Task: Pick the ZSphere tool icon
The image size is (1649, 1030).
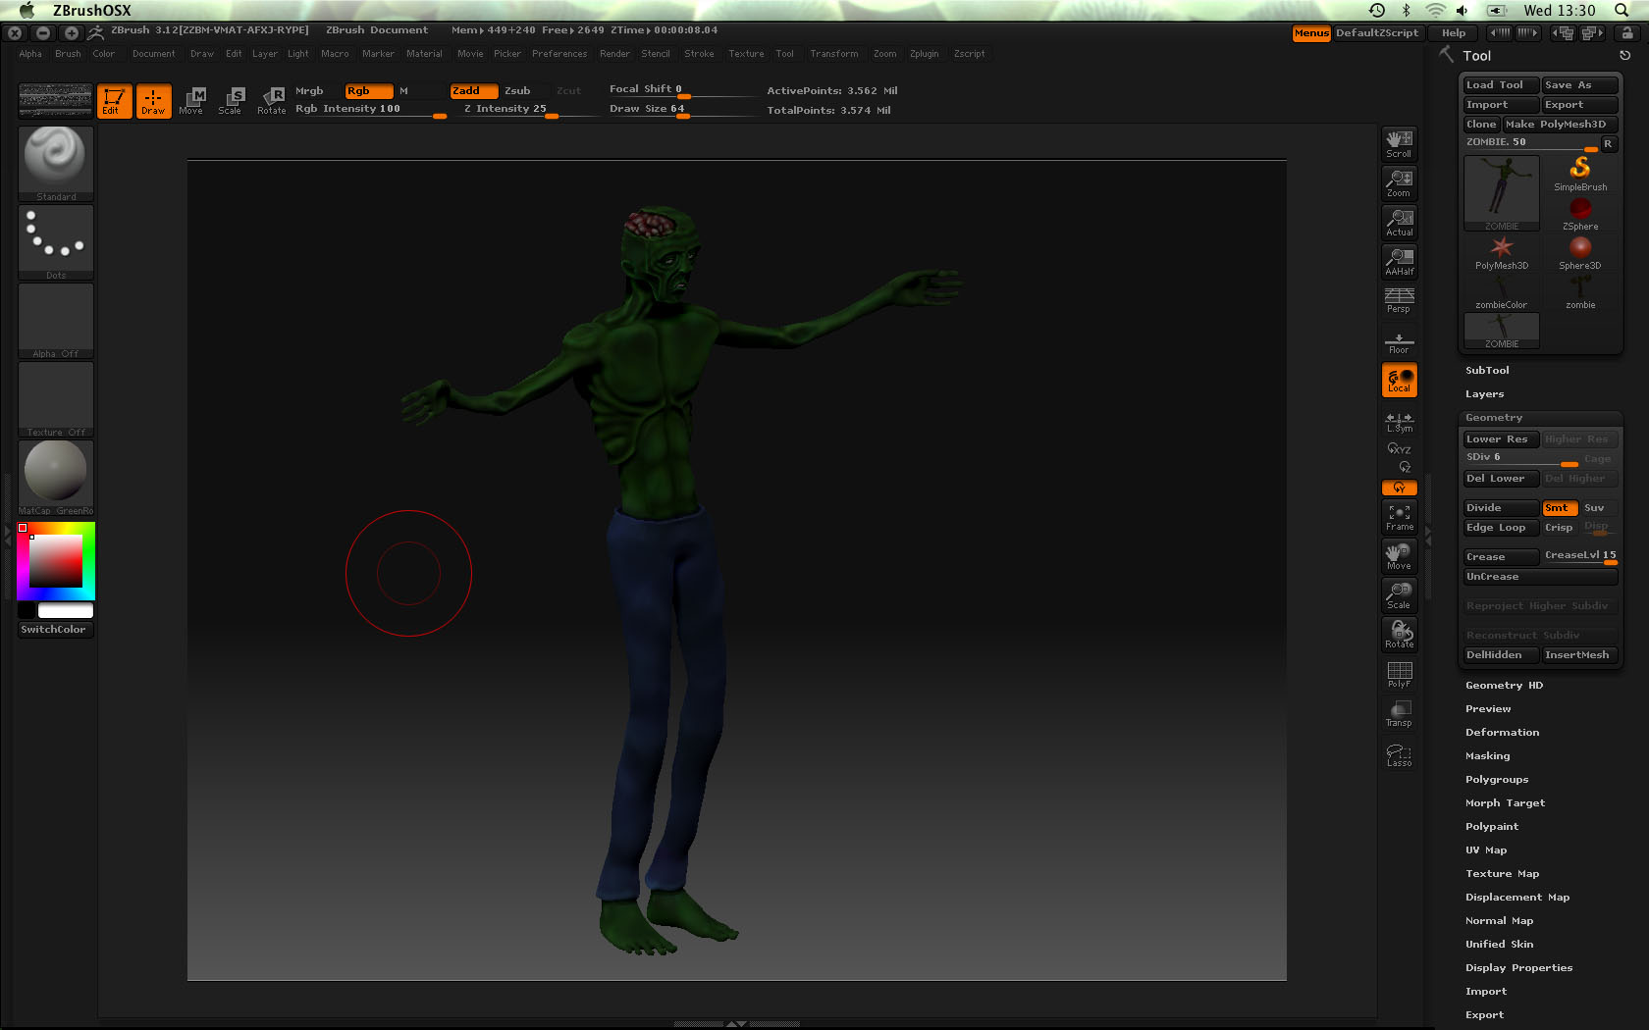Action: (1579, 212)
